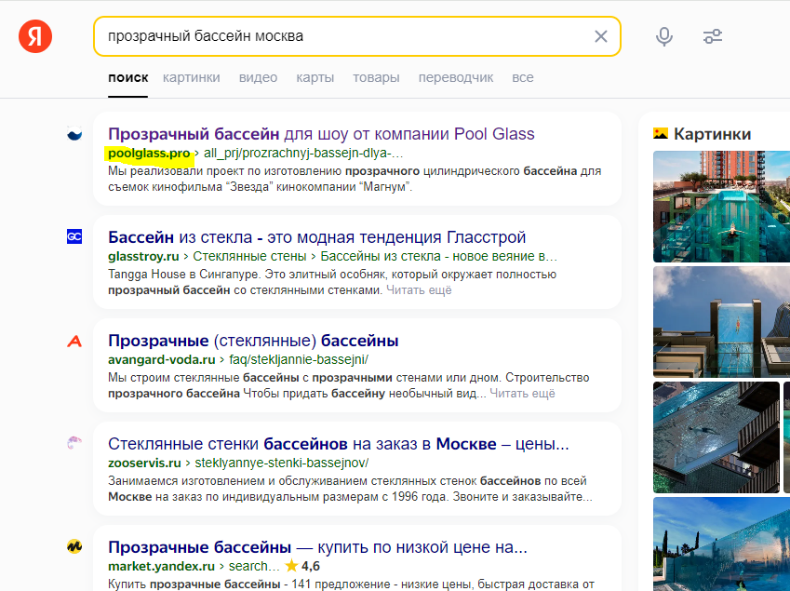The height and width of the screenshot is (591, 790).
Task: Open search settings with the sliders icon
Action: 713,36
